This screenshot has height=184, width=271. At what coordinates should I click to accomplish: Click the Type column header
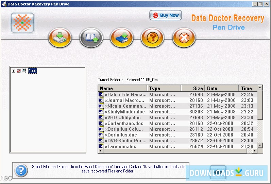[x=164, y=88]
